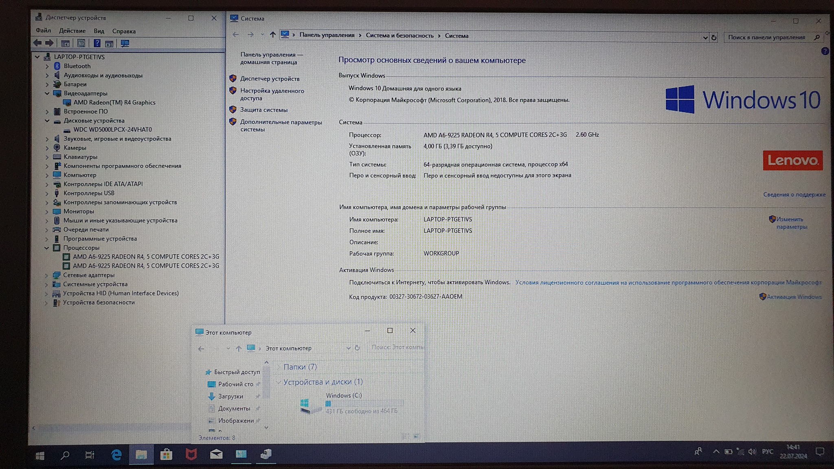Image resolution: width=834 pixels, height=469 pixels.
Task: Expand the Bluetooth device category
Action: pyautogui.click(x=47, y=66)
